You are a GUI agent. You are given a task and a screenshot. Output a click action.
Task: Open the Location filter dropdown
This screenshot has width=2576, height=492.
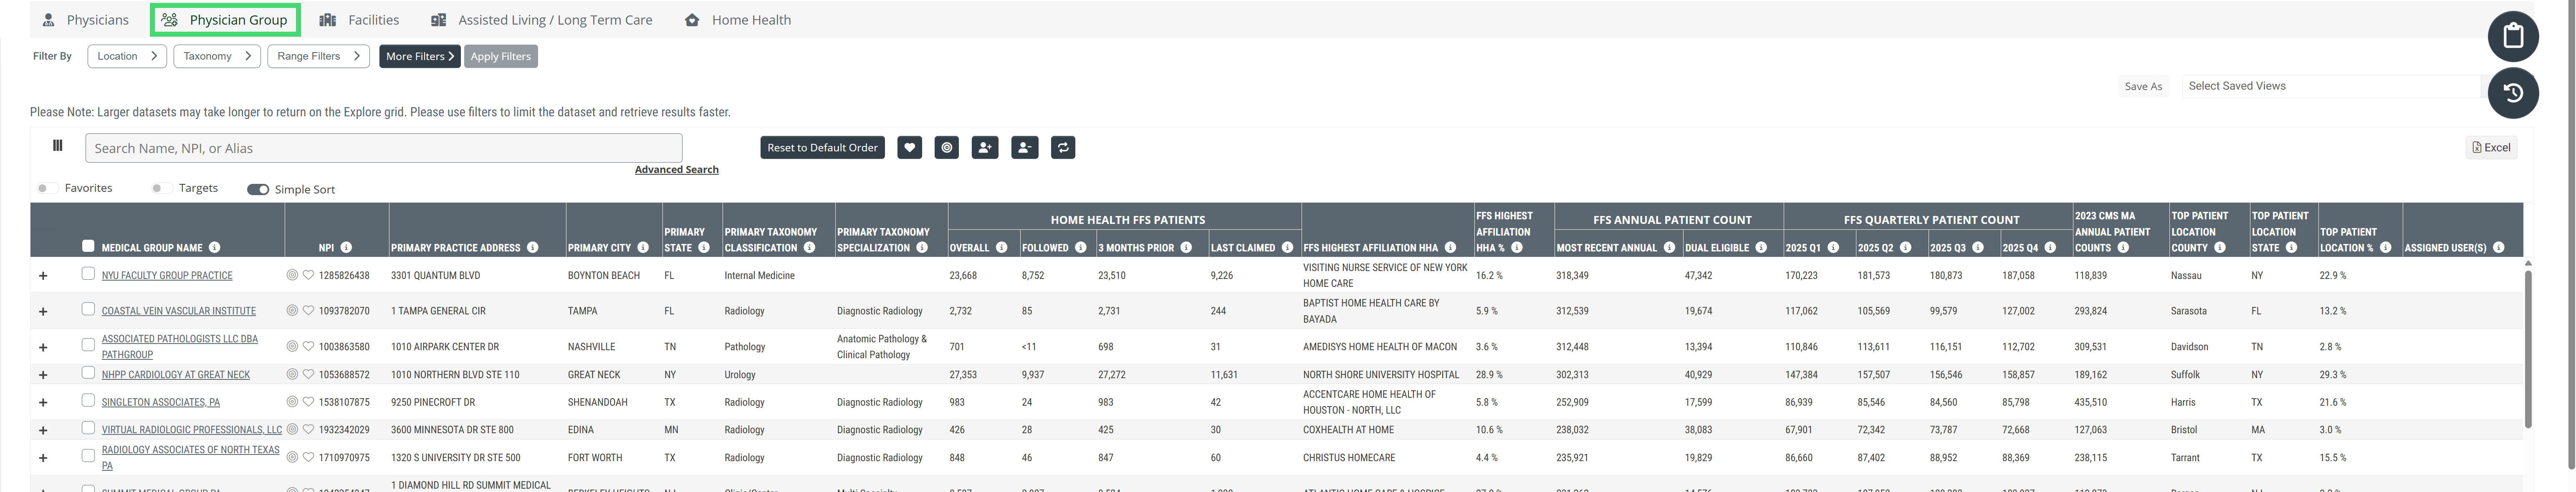[127, 56]
